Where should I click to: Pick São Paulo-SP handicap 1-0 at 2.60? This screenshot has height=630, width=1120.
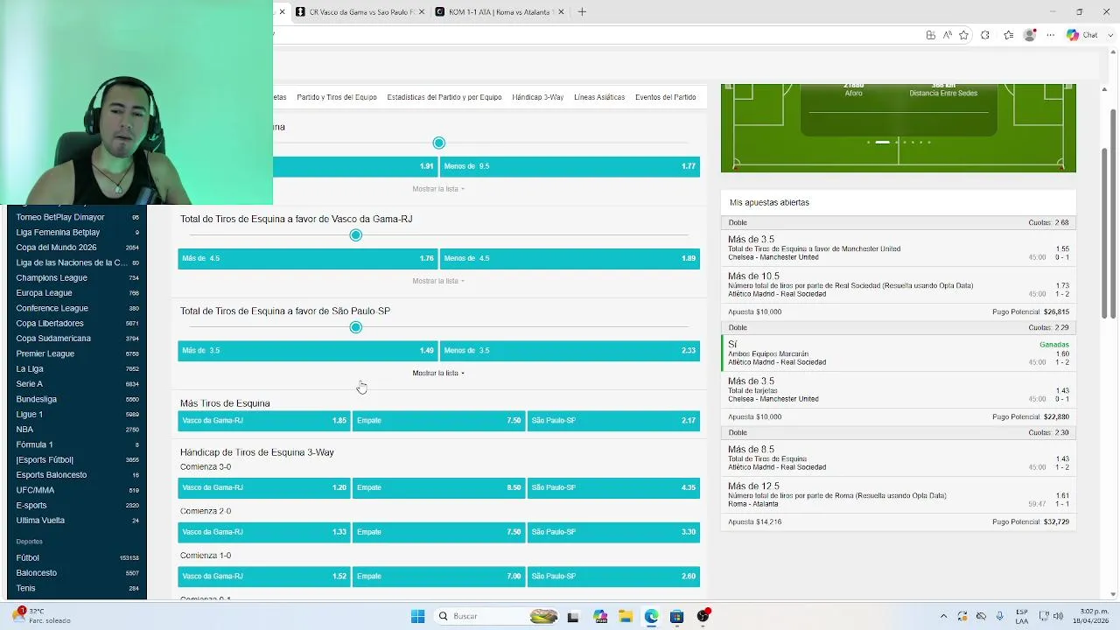[613, 576]
